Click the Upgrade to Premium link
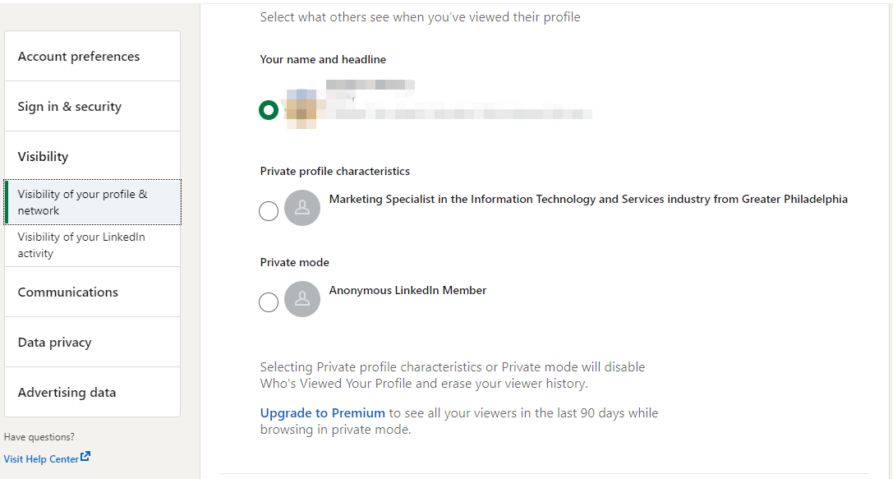Viewport: 893px width, 479px height. point(323,413)
